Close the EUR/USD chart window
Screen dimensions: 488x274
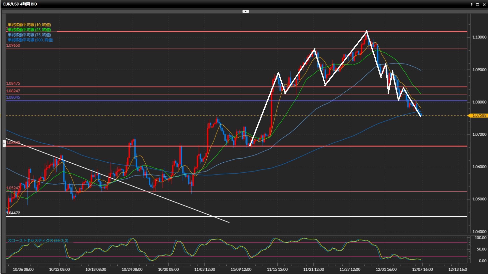(x=484, y=5)
